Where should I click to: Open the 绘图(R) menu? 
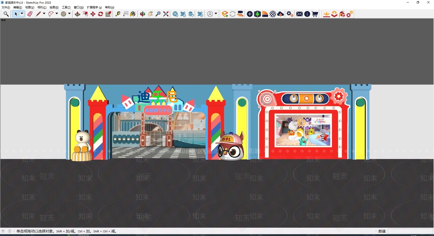54,7
